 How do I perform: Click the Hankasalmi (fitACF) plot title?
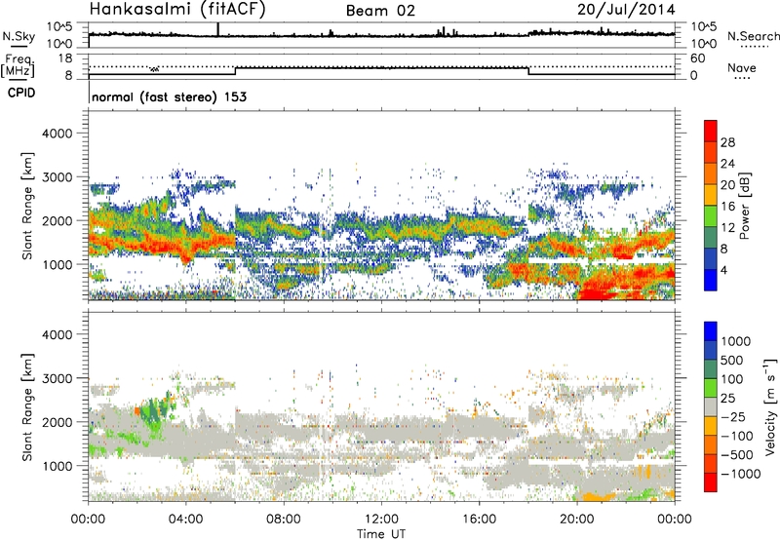coord(177,9)
